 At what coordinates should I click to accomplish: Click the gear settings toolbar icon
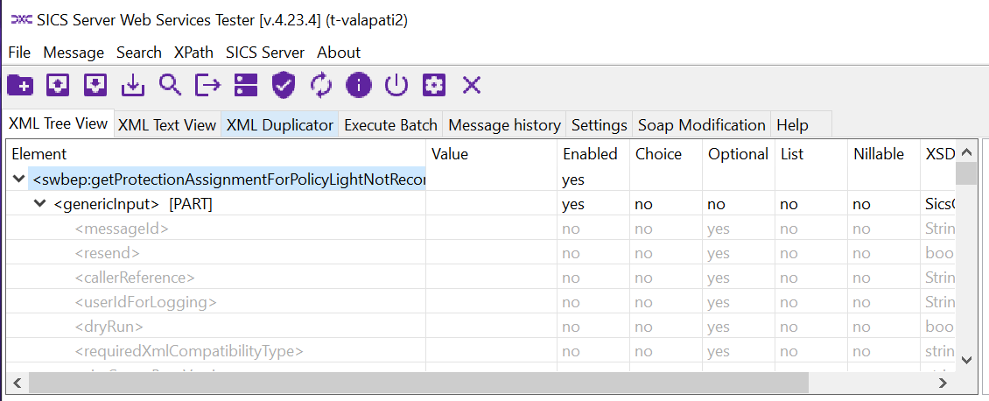434,85
